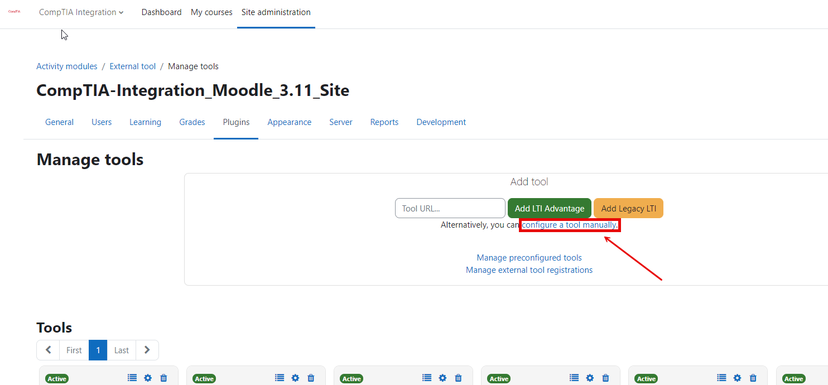Open the gear settings icon on the fourth tool card

[x=590, y=378]
